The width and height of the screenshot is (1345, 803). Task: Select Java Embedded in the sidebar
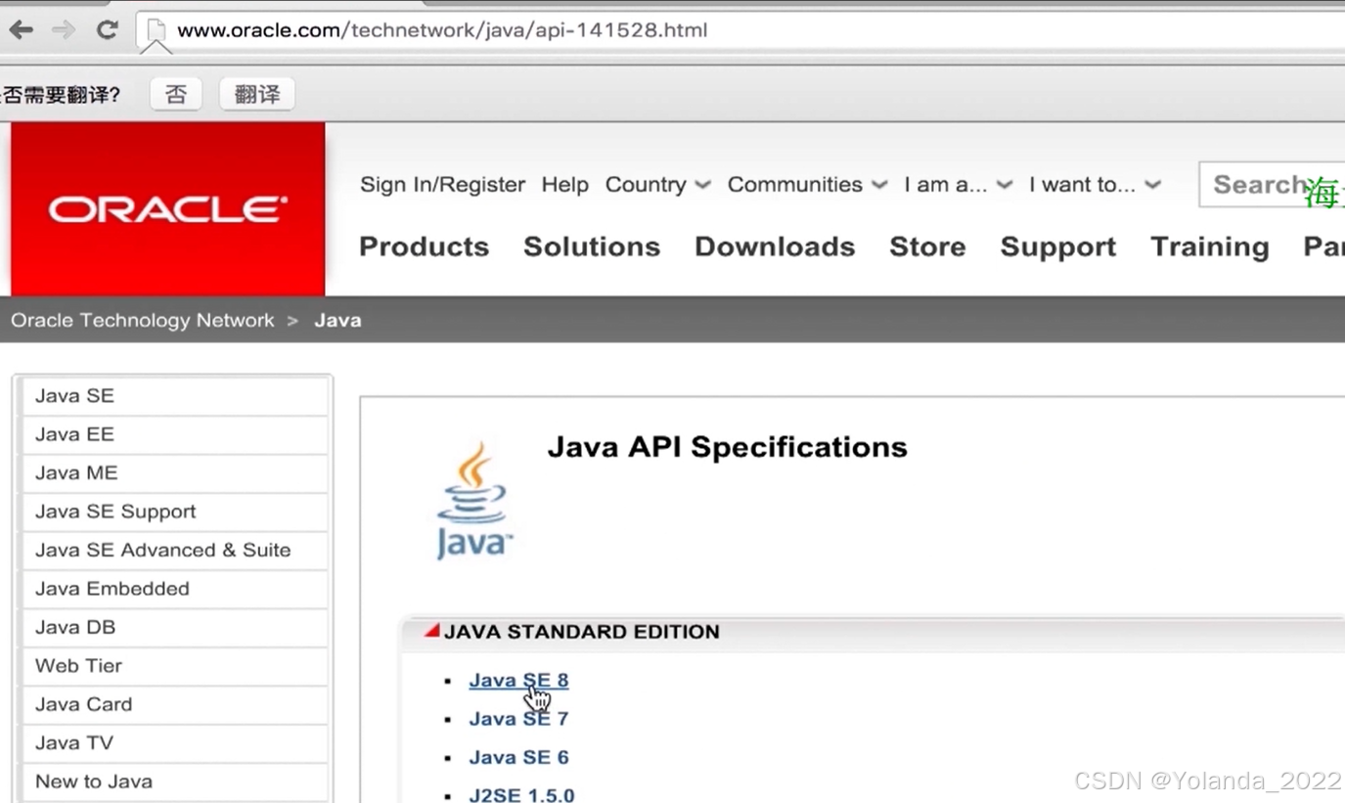point(175,589)
